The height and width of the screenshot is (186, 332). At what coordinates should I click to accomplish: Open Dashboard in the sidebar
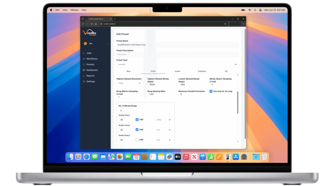tap(92, 70)
